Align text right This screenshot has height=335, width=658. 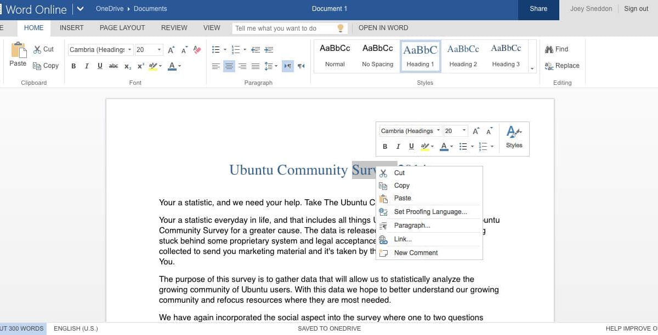pyautogui.click(x=242, y=66)
